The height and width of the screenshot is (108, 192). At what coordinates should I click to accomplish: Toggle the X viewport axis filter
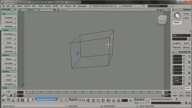click(x=62, y=10)
